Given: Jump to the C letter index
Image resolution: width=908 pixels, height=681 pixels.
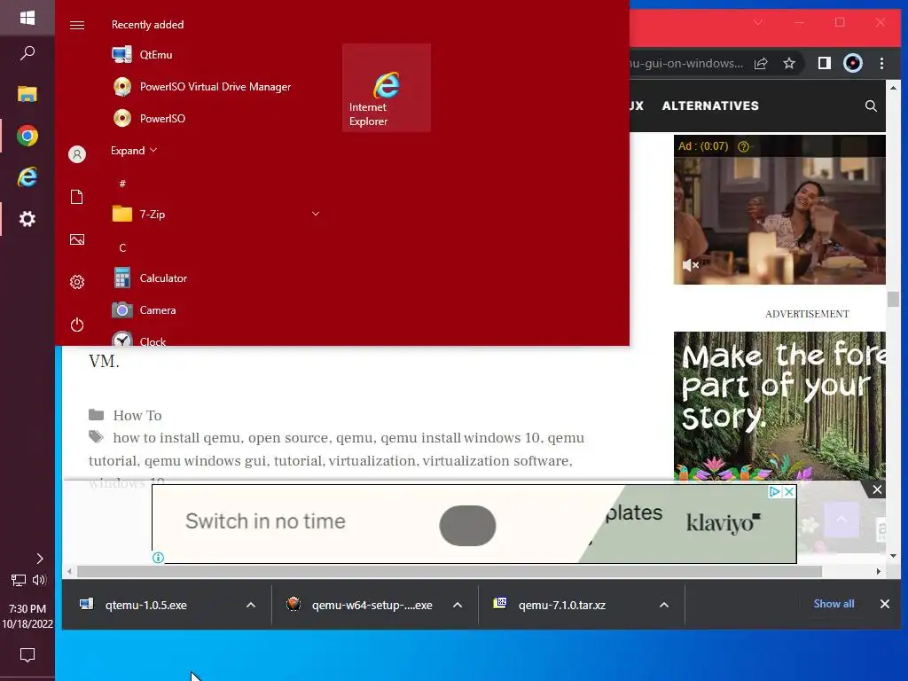Looking at the screenshot, I should (122, 248).
